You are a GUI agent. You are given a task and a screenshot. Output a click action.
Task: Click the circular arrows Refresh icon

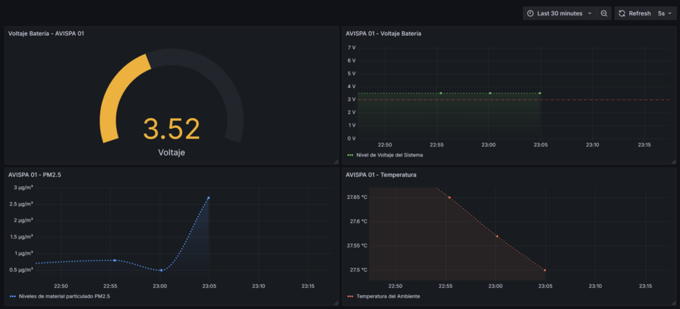coord(622,13)
